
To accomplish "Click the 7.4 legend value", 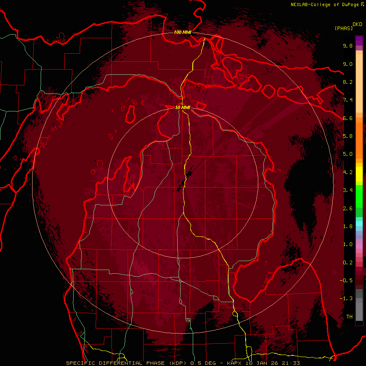I will click(x=348, y=100).
